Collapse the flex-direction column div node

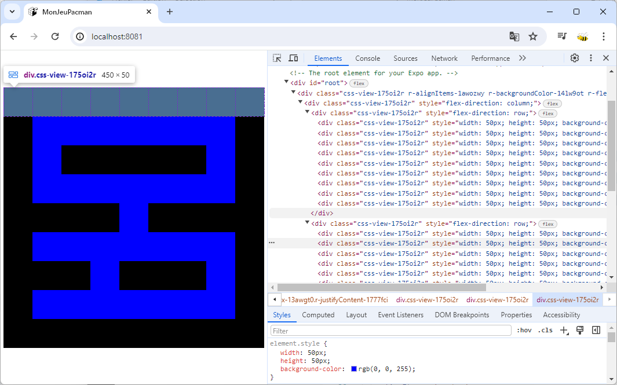pyautogui.click(x=301, y=103)
